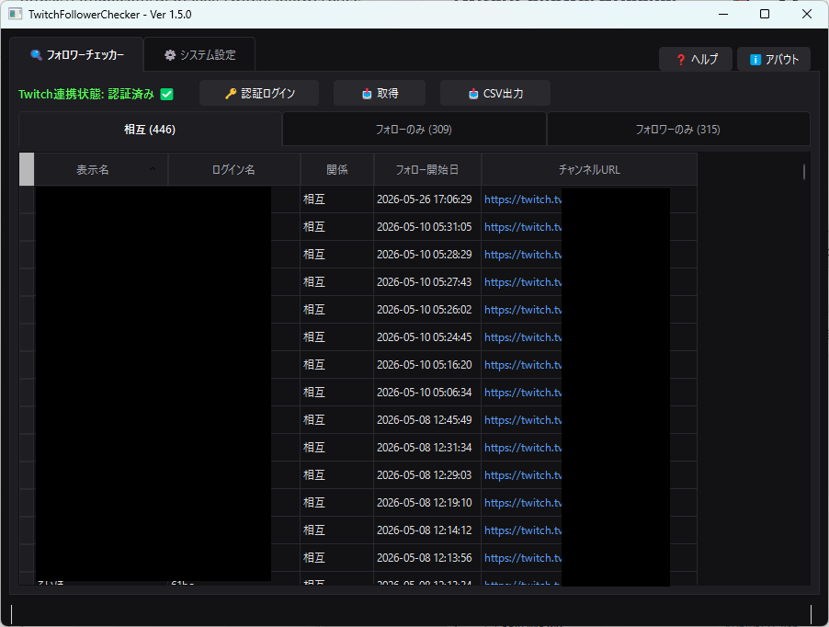Click the TwitchFollowerChecker title bar app icon
The width and height of the screenshot is (829, 627).
[16, 15]
